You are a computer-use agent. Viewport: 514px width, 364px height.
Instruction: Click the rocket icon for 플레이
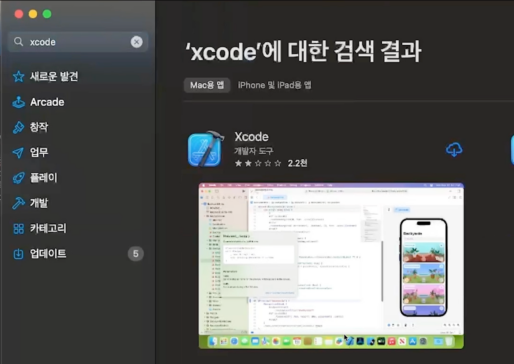18,178
